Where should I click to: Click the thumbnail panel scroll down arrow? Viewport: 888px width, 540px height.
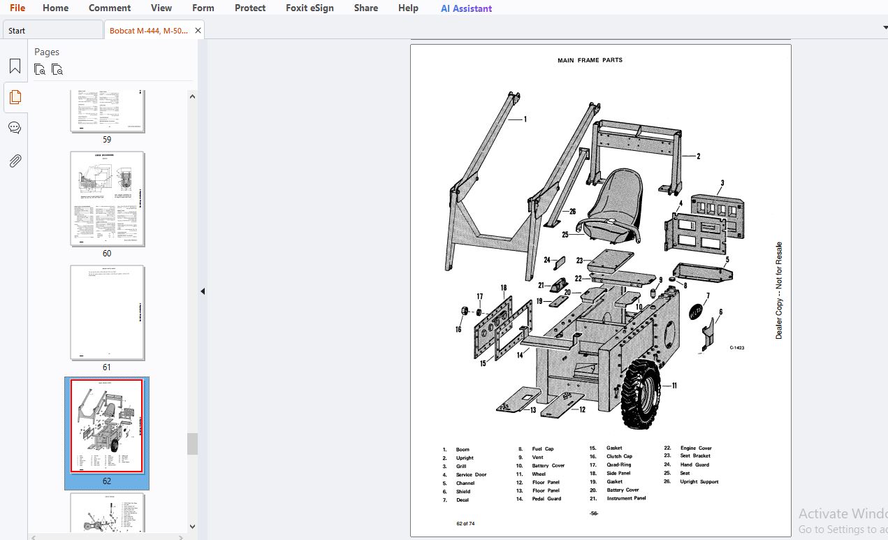(192, 527)
